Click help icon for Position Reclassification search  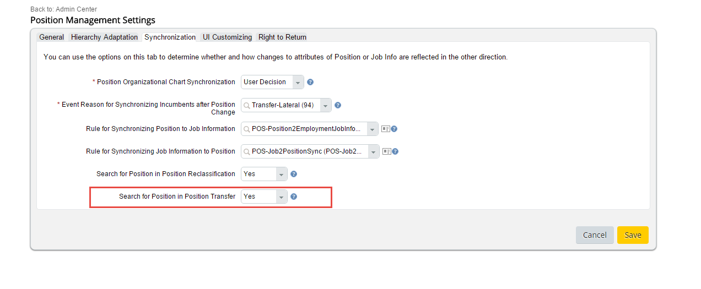click(x=294, y=174)
